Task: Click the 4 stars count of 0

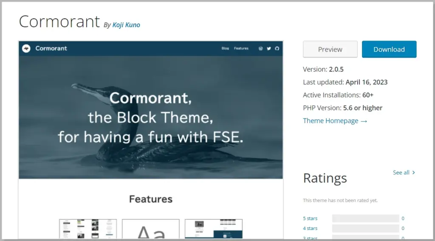Action: (403, 228)
